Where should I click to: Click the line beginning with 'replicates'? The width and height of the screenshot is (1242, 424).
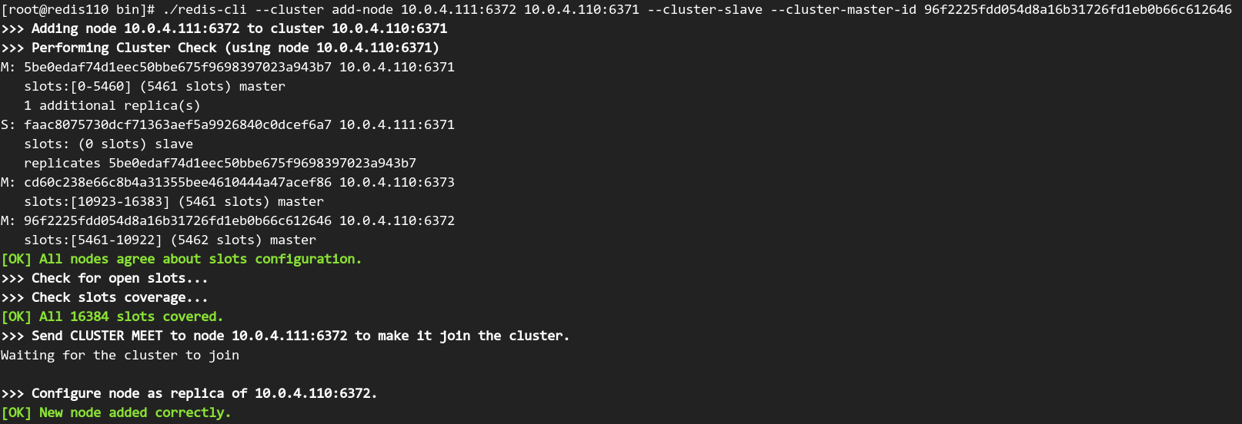(219, 163)
